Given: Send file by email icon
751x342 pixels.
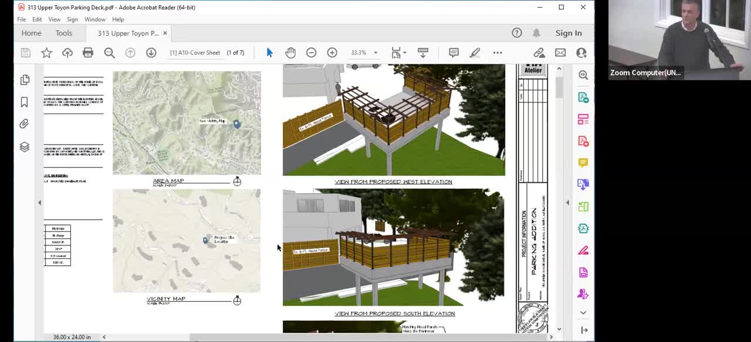Looking at the screenshot, I should tap(560, 53).
